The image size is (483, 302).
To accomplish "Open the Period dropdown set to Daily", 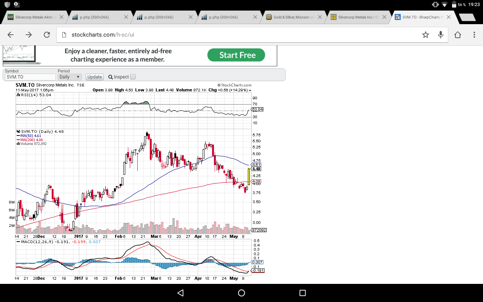I will [69, 77].
